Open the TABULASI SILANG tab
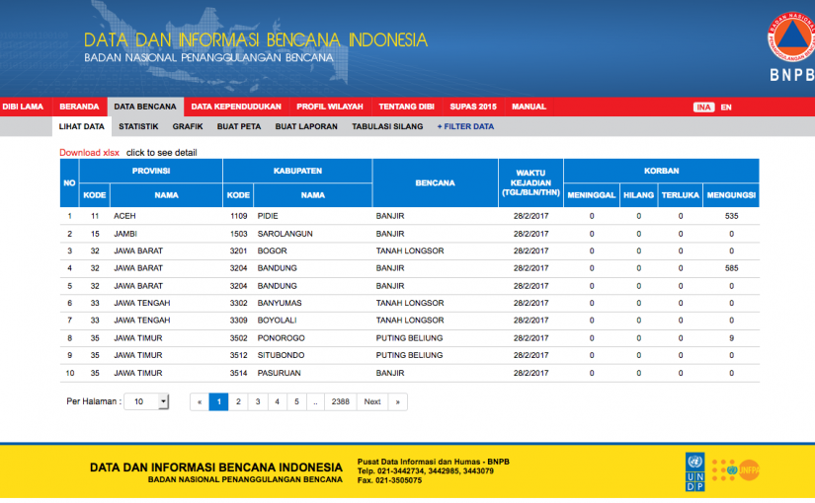The image size is (815, 503). coord(387,126)
